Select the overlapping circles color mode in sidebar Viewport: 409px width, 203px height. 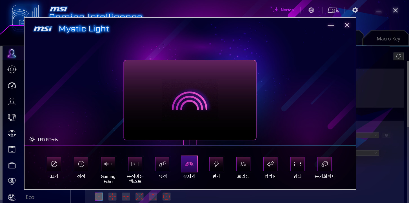(x=12, y=181)
